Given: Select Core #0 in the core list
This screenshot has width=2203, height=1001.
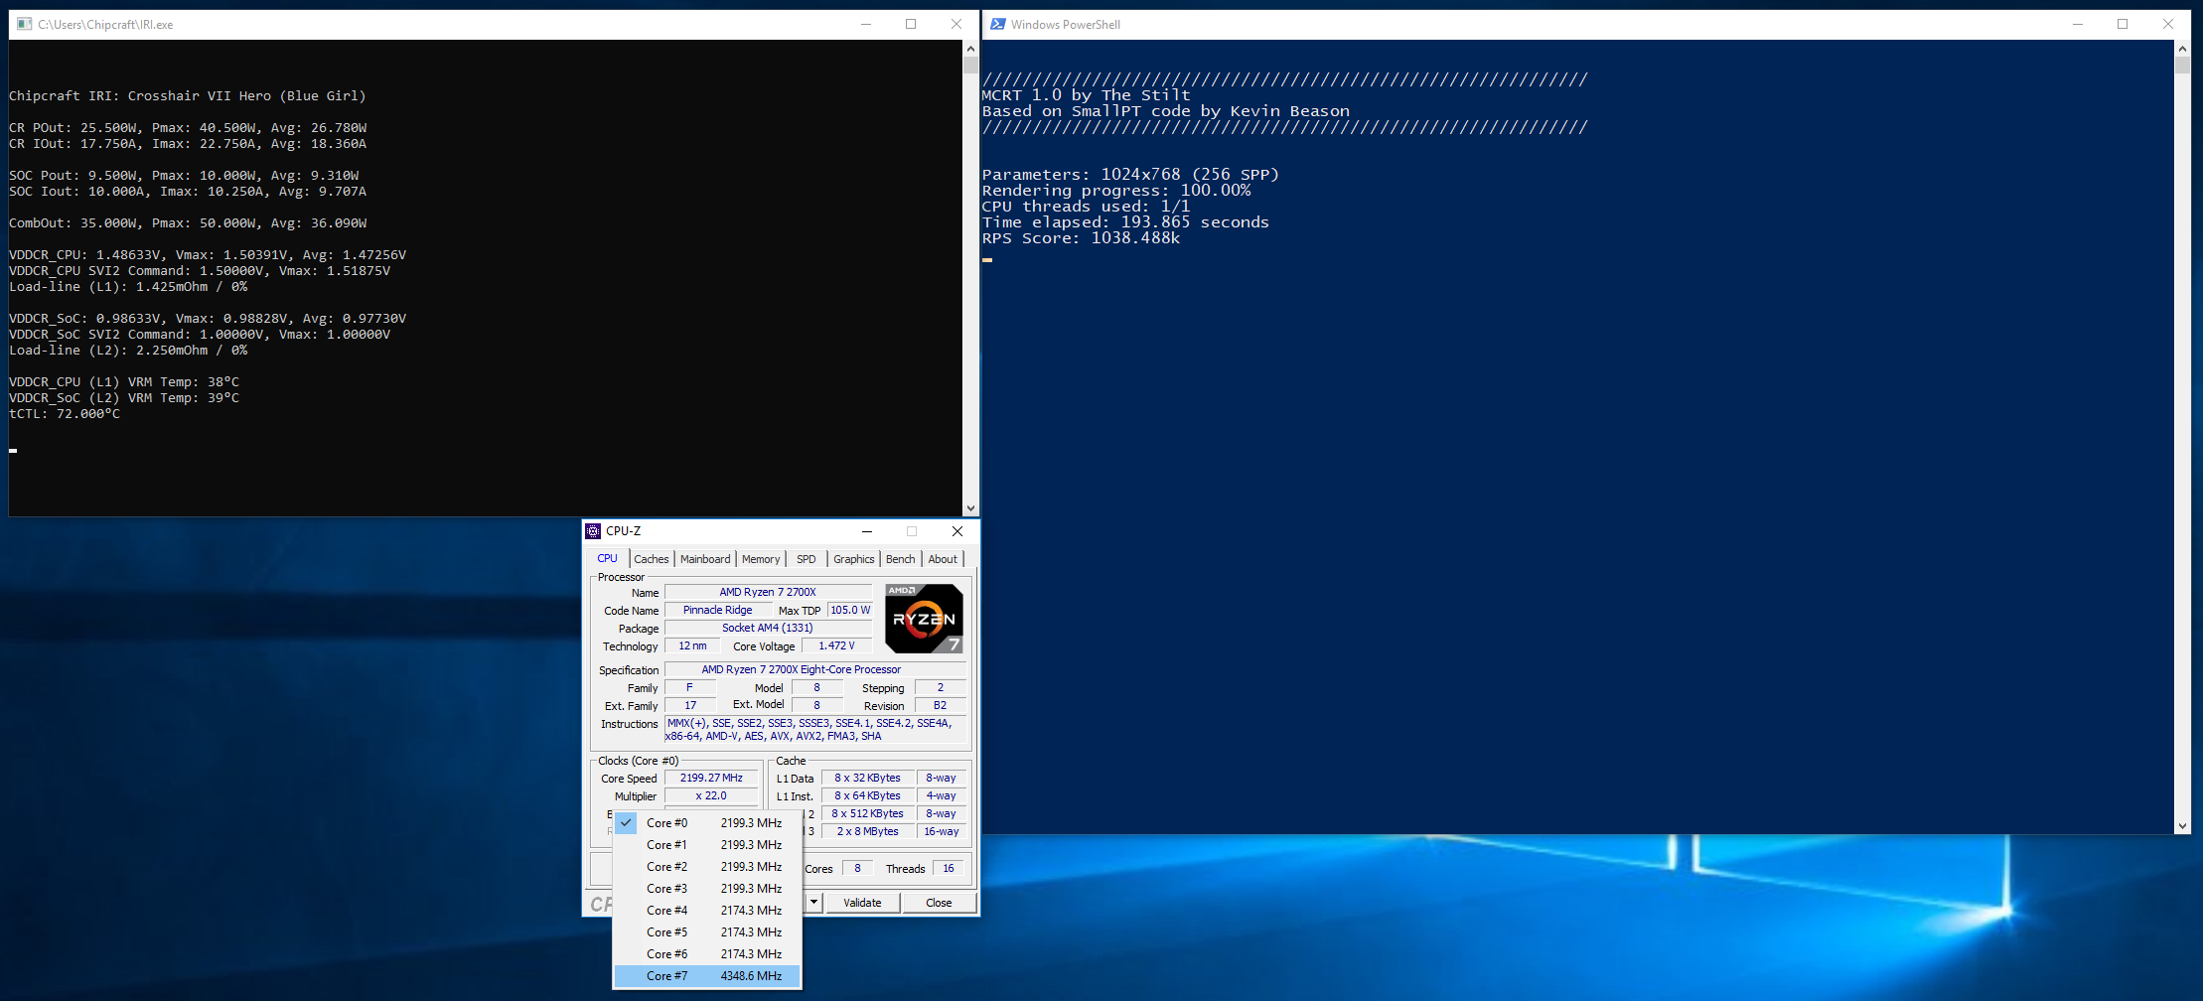Looking at the screenshot, I should [x=707, y=823].
